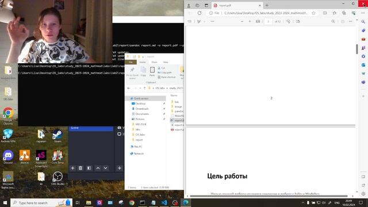Rotate the PDF page
Screen dimensions: 368x207
pyautogui.click(x=288, y=21)
